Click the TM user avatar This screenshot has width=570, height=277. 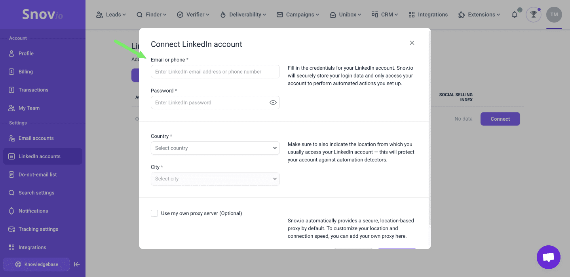point(554,15)
